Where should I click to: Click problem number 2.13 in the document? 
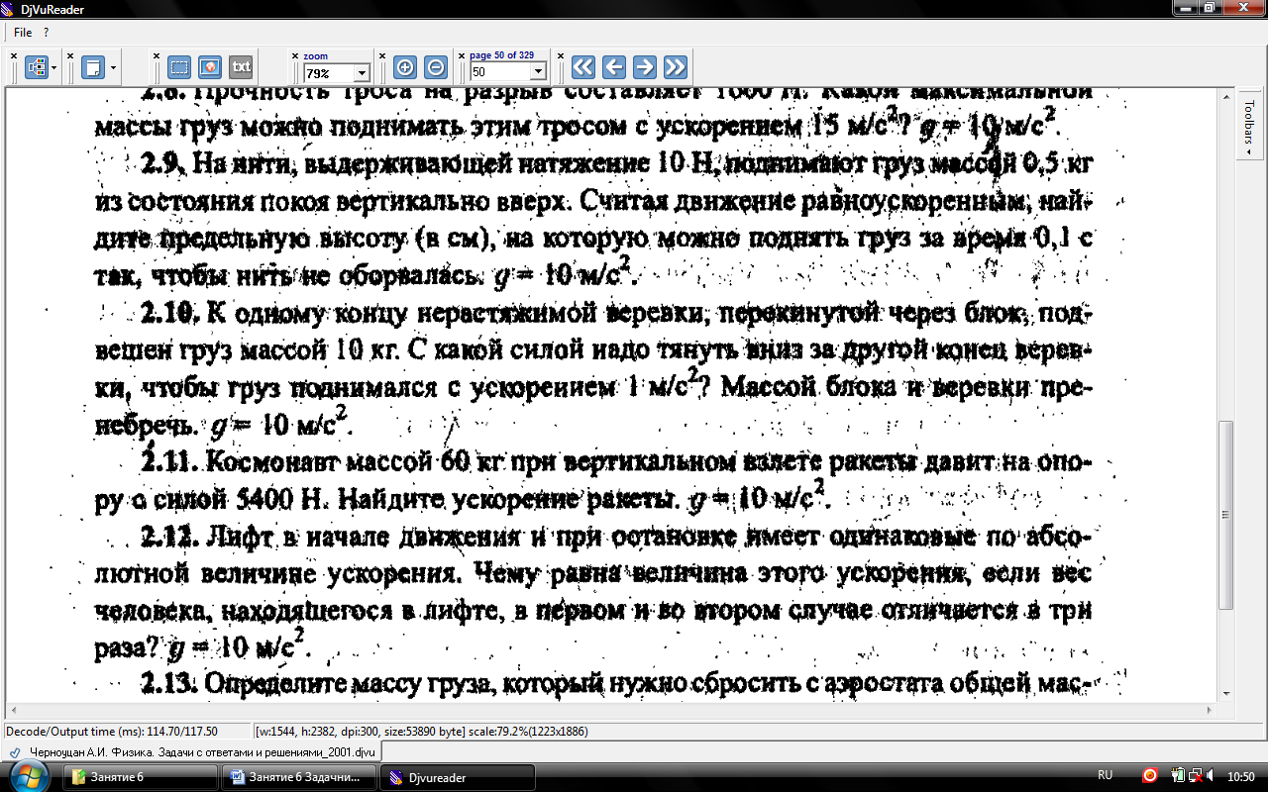coord(171,682)
